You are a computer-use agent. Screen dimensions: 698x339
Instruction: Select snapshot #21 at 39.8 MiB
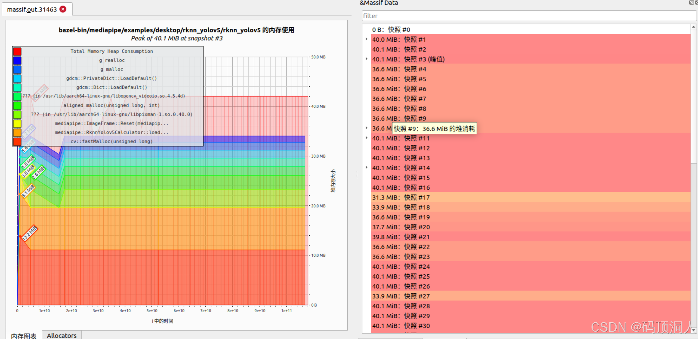[x=401, y=237]
